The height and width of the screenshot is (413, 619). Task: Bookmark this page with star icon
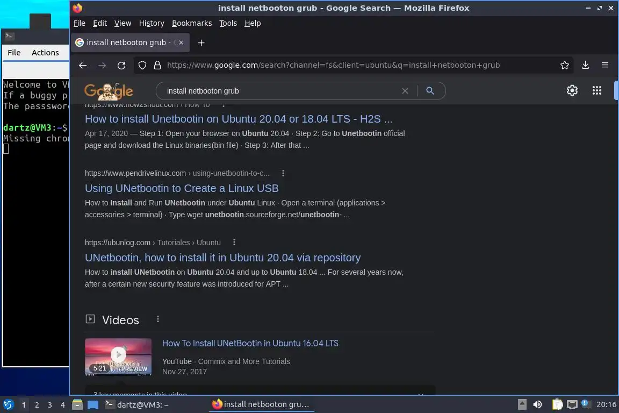(565, 65)
